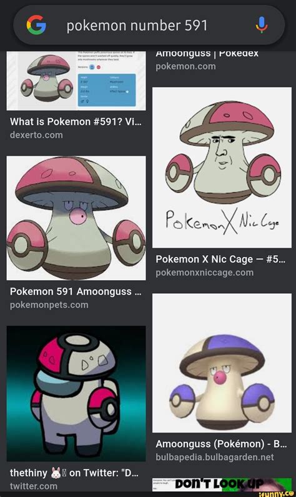Open 'Amoonguss (Pokémon)' Bulbapedia result title

click(221, 444)
